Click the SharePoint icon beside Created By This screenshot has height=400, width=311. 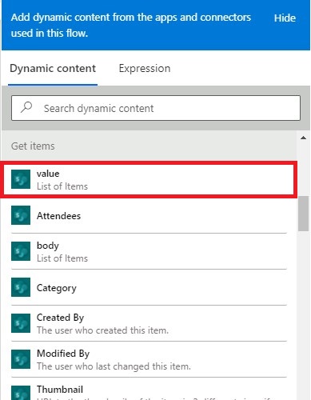pos(21,323)
